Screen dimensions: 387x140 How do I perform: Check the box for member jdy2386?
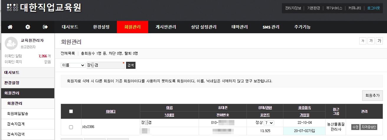[71, 127]
